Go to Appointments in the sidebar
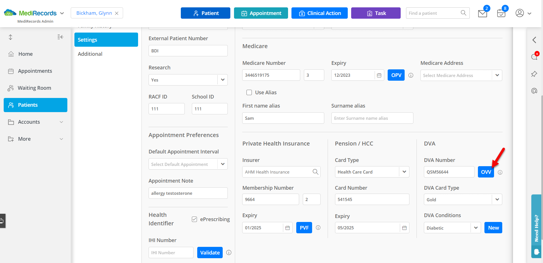Image resolution: width=543 pixels, height=263 pixels. [35, 71]
